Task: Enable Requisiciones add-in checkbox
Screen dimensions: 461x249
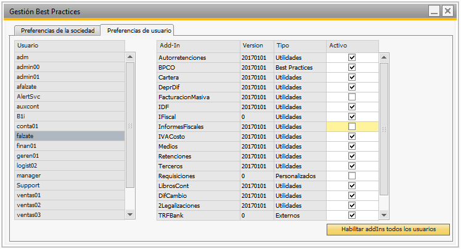Action: [x=352, y=176]
